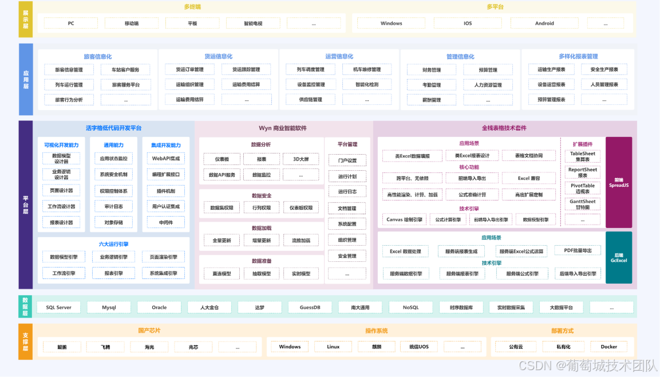Viewport: 660px width, 377px height.
Task: Click the '列车调度管理' box
Action: coord(311,69)
